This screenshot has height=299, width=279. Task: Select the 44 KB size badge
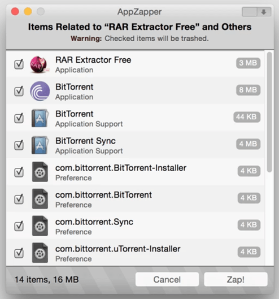(247, 117)
